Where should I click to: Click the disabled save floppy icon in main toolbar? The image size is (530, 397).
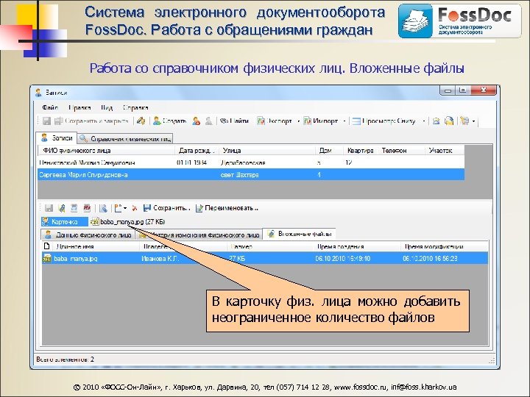coord(46,121)
